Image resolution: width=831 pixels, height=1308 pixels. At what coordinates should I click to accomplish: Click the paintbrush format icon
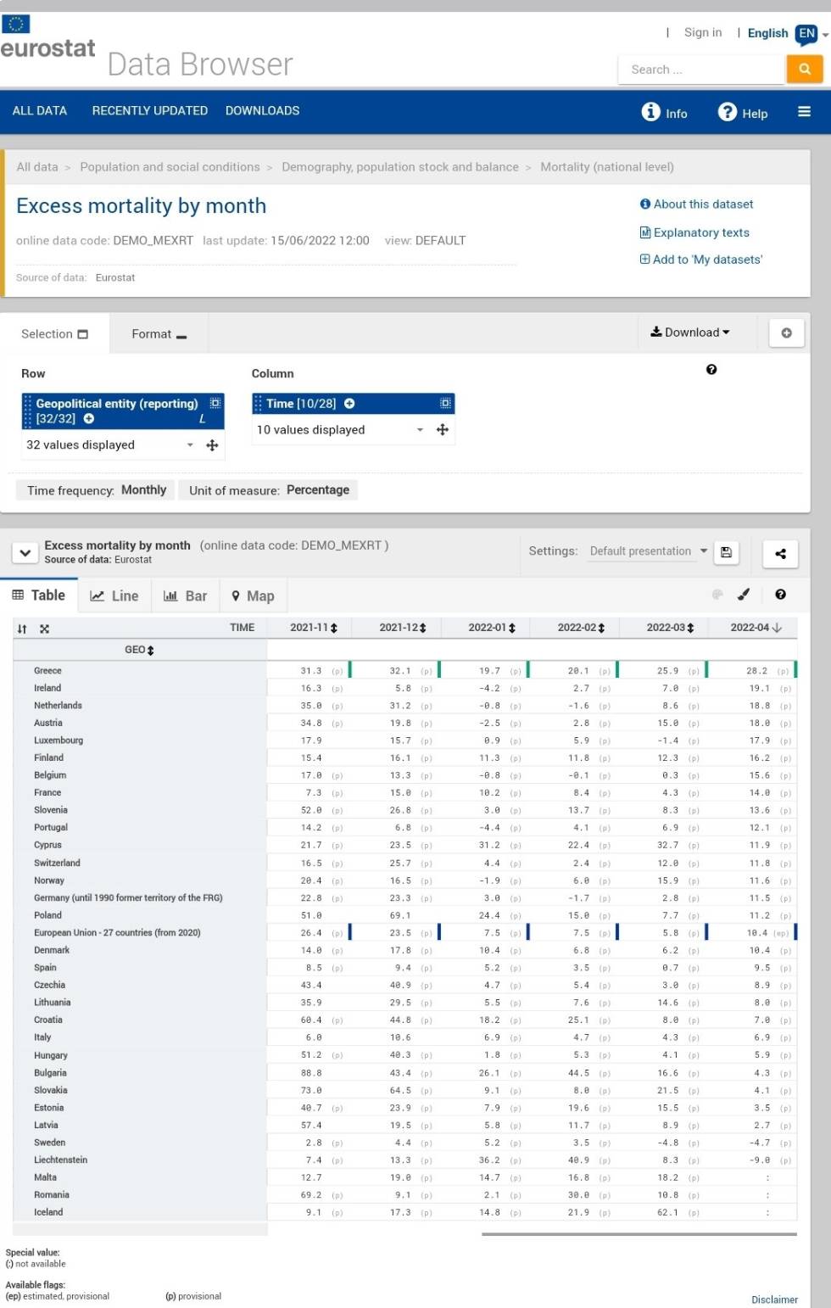744,595
